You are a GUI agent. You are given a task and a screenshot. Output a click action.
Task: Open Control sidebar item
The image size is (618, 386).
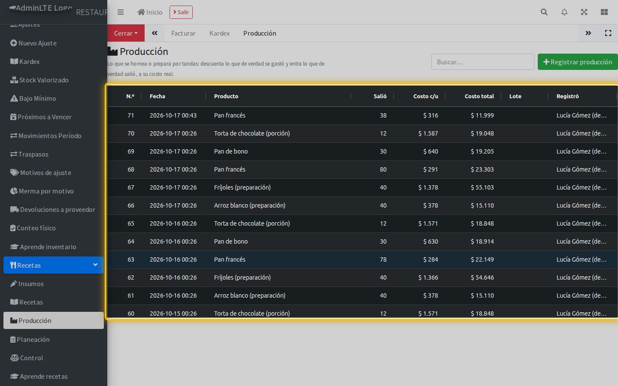coord(54,358)
